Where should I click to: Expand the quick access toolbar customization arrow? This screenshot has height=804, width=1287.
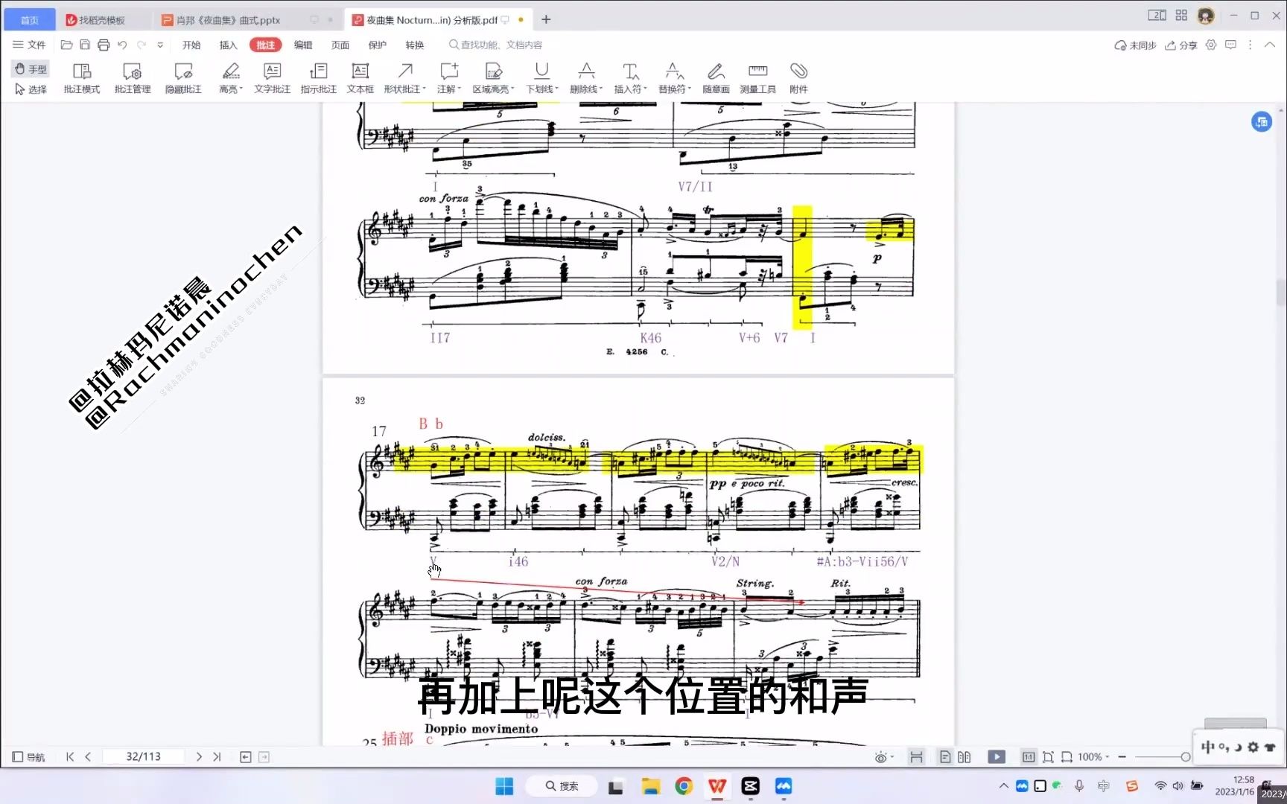(x=160, y=45)
